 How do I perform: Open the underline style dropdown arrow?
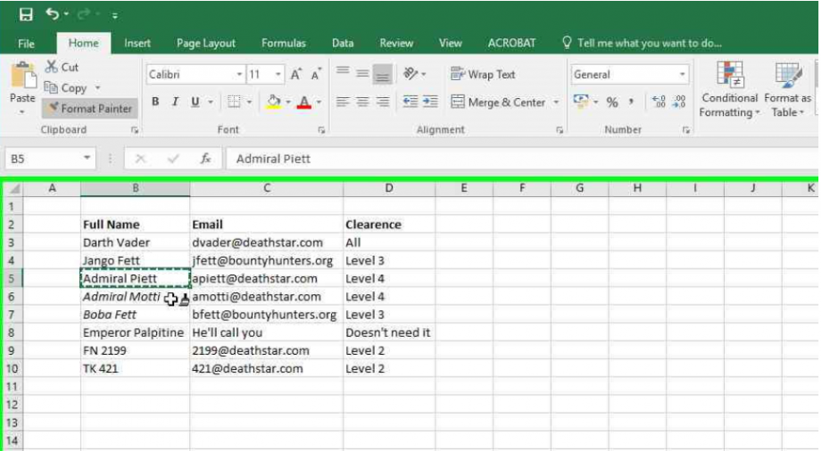pyautogui.click(x=211, y=102)
